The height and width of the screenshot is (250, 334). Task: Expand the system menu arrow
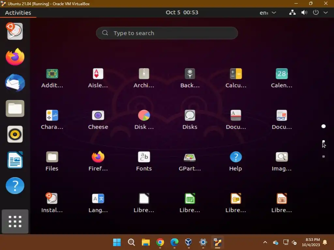pos(326,13)
